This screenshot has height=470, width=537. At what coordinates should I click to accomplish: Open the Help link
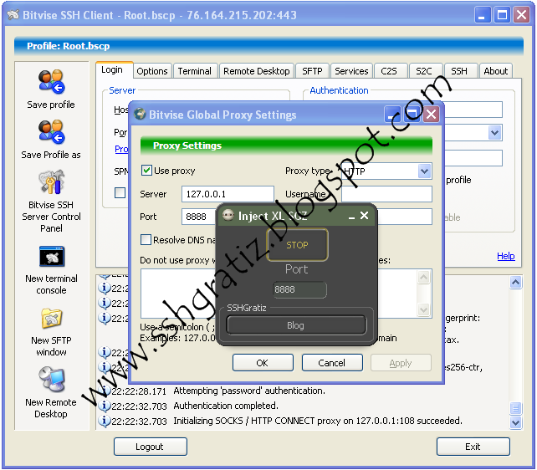506,256
